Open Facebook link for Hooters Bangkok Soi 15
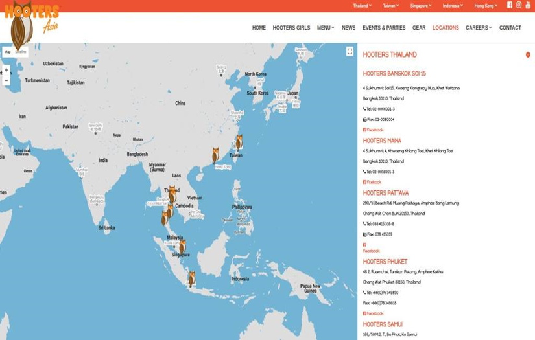 (x=374, y=130)
